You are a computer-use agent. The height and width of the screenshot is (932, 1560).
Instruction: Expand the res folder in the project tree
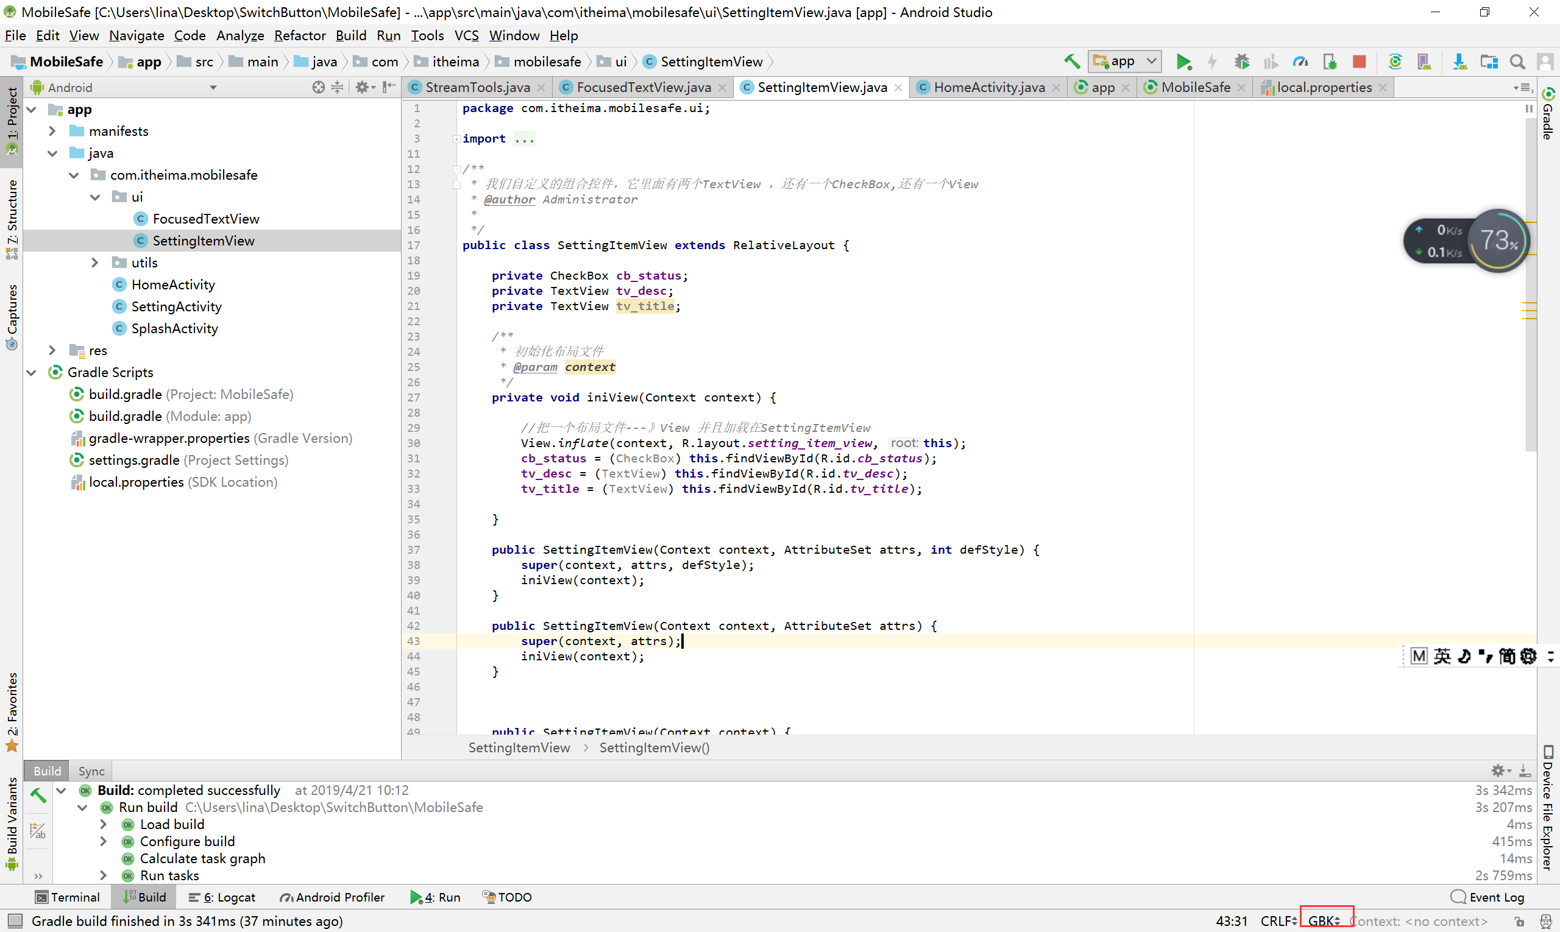[52, 350]
